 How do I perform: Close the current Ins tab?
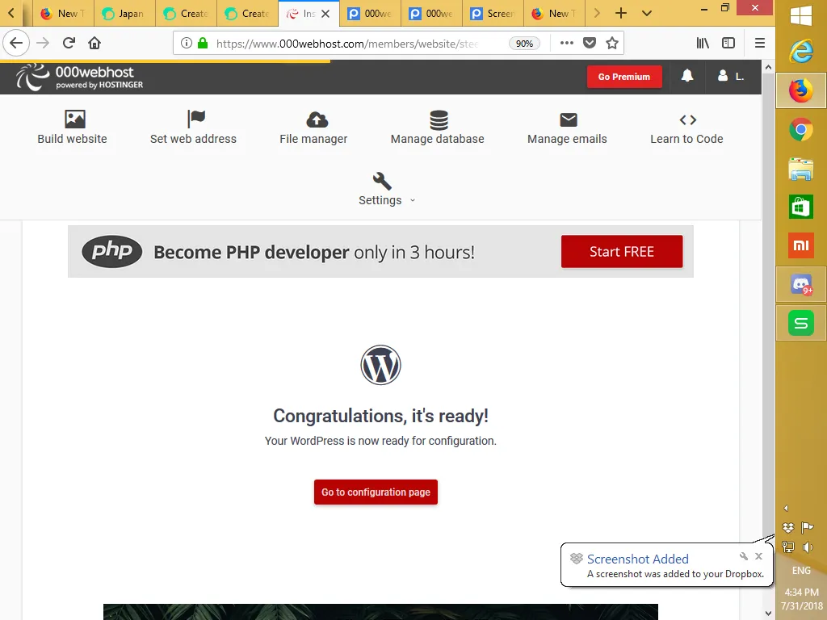325,14
